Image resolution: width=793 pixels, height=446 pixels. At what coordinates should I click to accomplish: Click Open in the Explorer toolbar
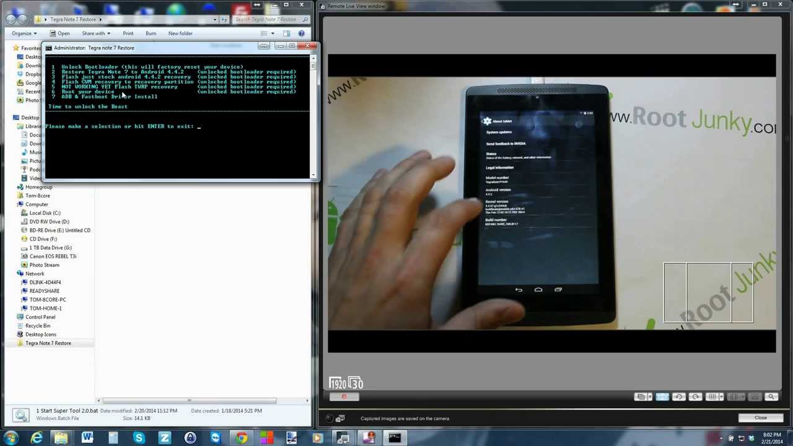point(59,33)
